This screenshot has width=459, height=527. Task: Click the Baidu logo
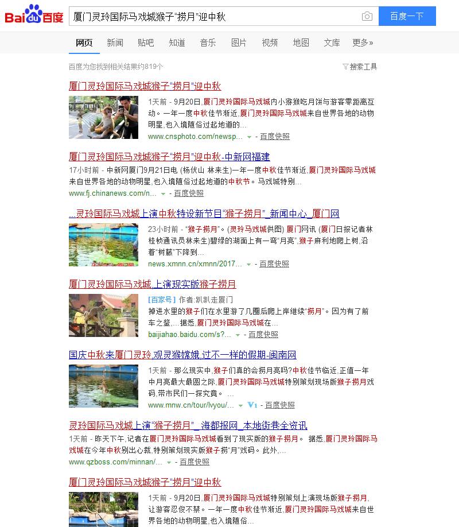[x=34, y=14]
